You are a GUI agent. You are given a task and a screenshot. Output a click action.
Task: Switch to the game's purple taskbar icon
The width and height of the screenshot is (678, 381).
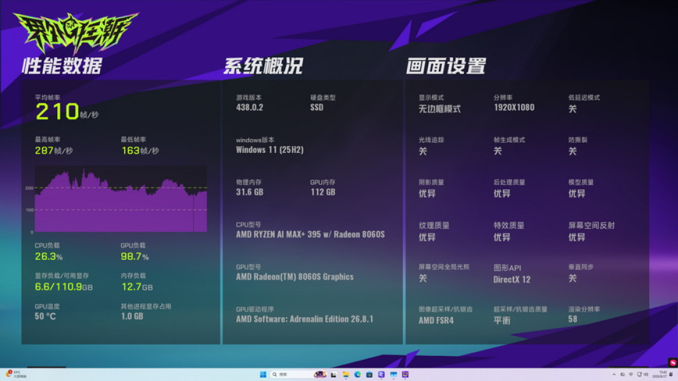coord(405,374)
